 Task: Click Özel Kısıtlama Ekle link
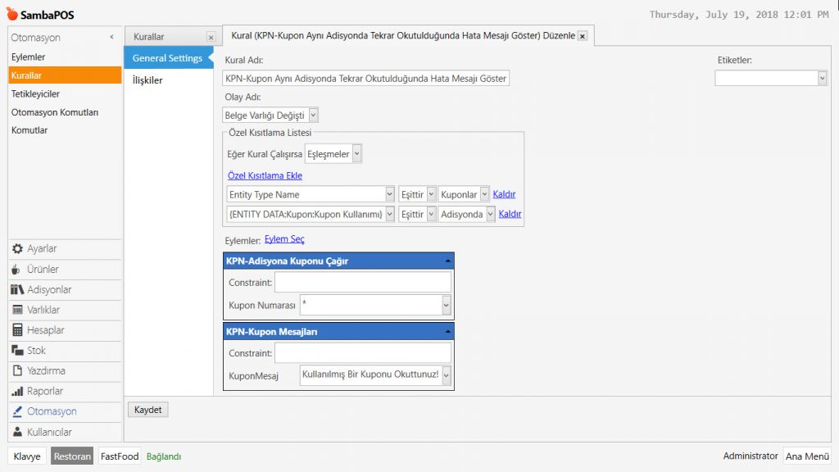pyautogui.click(x=265, y=175)
